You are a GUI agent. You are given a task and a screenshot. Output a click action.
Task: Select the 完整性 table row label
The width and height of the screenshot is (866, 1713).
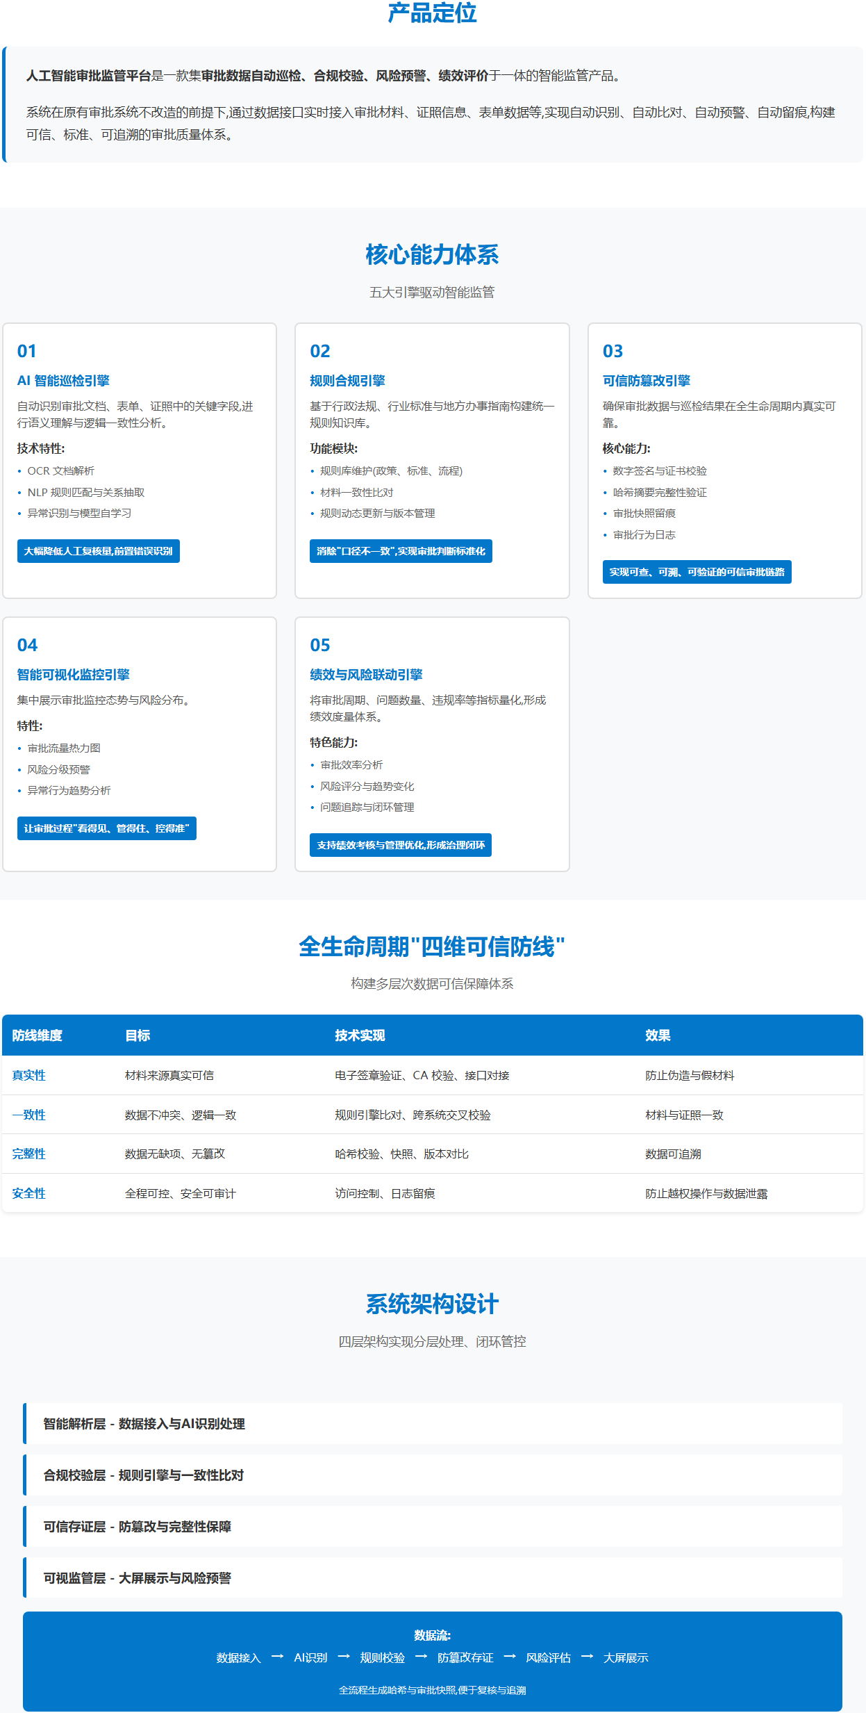click(28, 1154)
